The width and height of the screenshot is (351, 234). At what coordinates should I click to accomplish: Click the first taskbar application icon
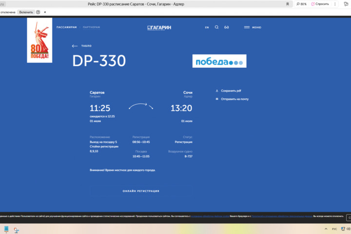tap(6, 229)
